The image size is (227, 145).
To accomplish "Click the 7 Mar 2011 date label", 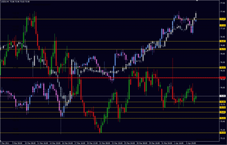I will click(5, 143).
